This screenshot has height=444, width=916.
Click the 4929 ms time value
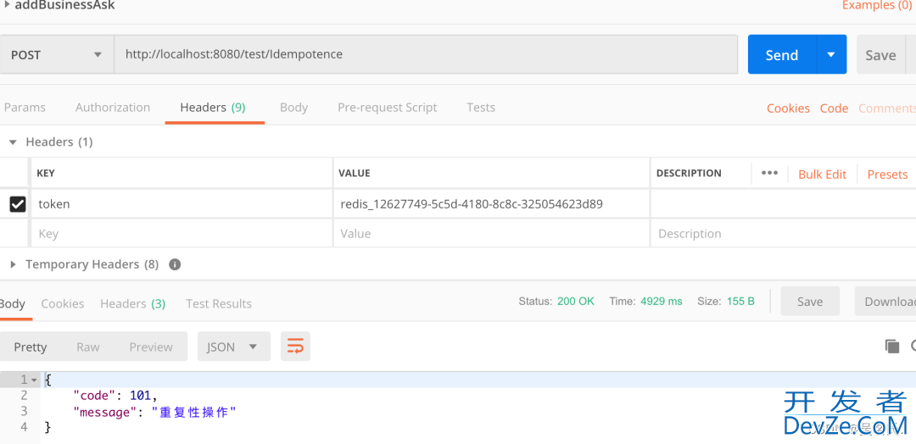coord(662,301)
